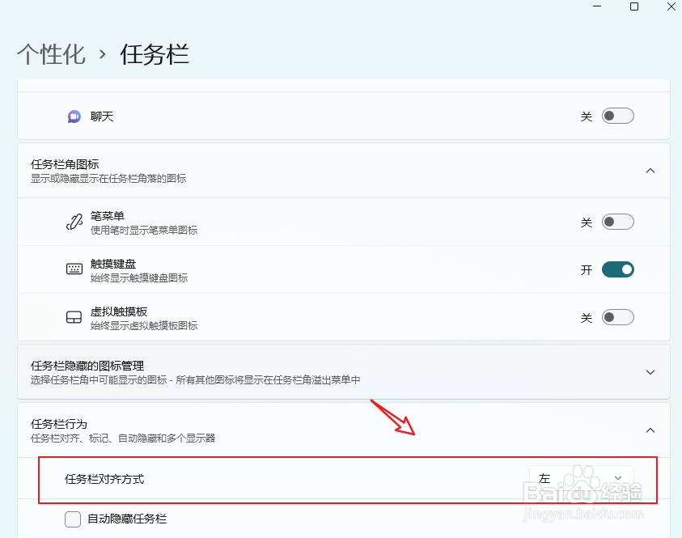Viewport: 682px width, 538px height.
Task: Minimize the Settings window
Action: click(597, 6)
